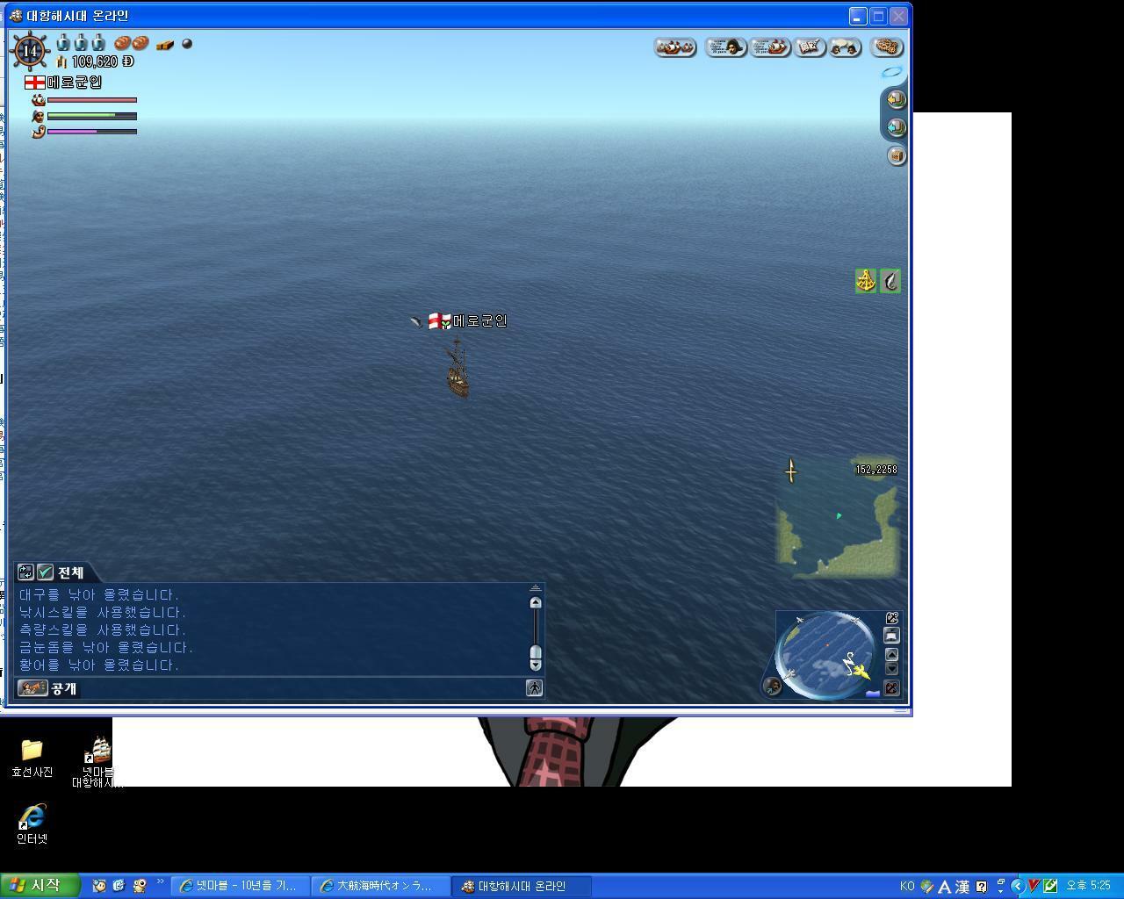Expand chat window using top arrow
Screen dimensions: 1124x899
(x=535, y=588)
